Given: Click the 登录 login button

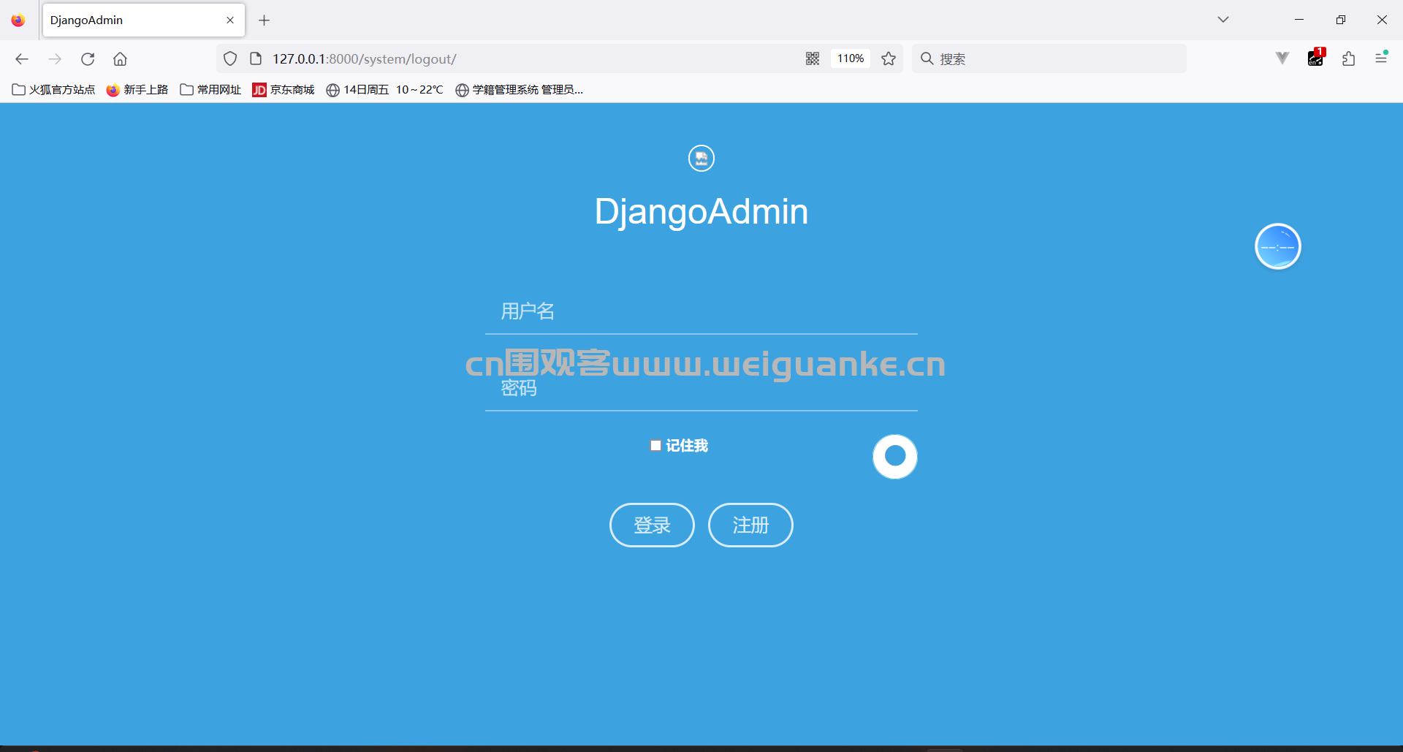Looking at the screenshot, I should coord(652,525).
